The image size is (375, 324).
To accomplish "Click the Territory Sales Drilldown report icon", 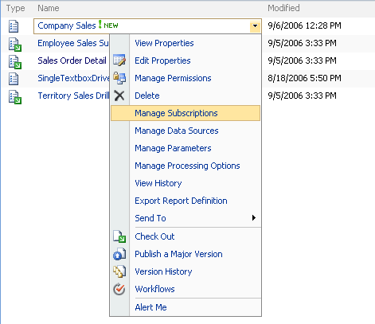I will [15, 97].
